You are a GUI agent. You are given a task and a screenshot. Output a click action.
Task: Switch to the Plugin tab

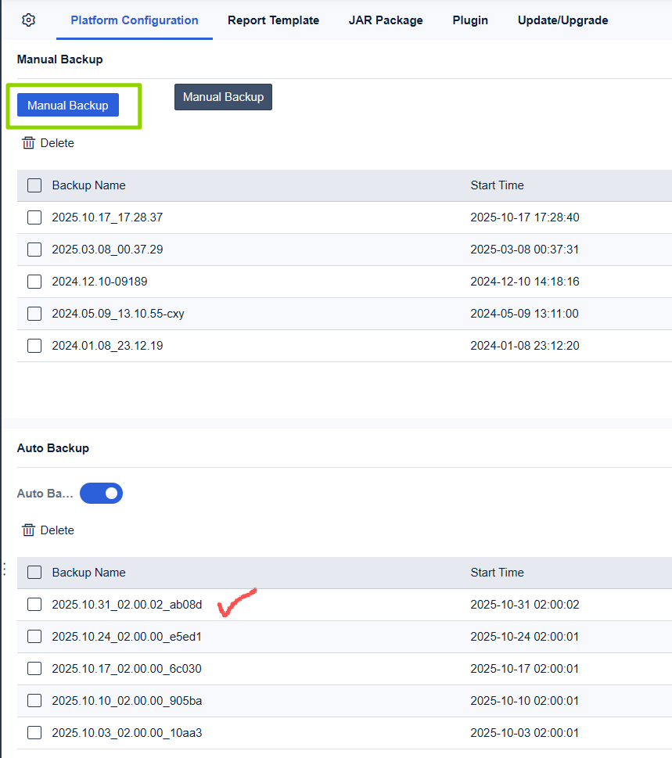470,20
